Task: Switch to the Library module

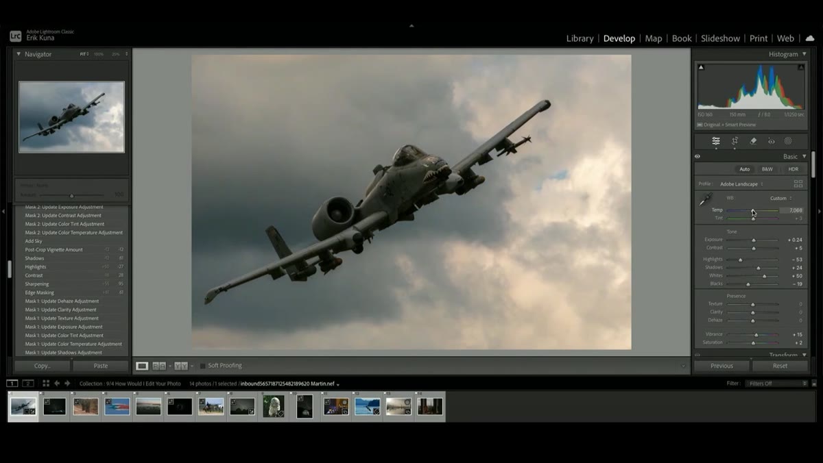Action: (580, 38)
